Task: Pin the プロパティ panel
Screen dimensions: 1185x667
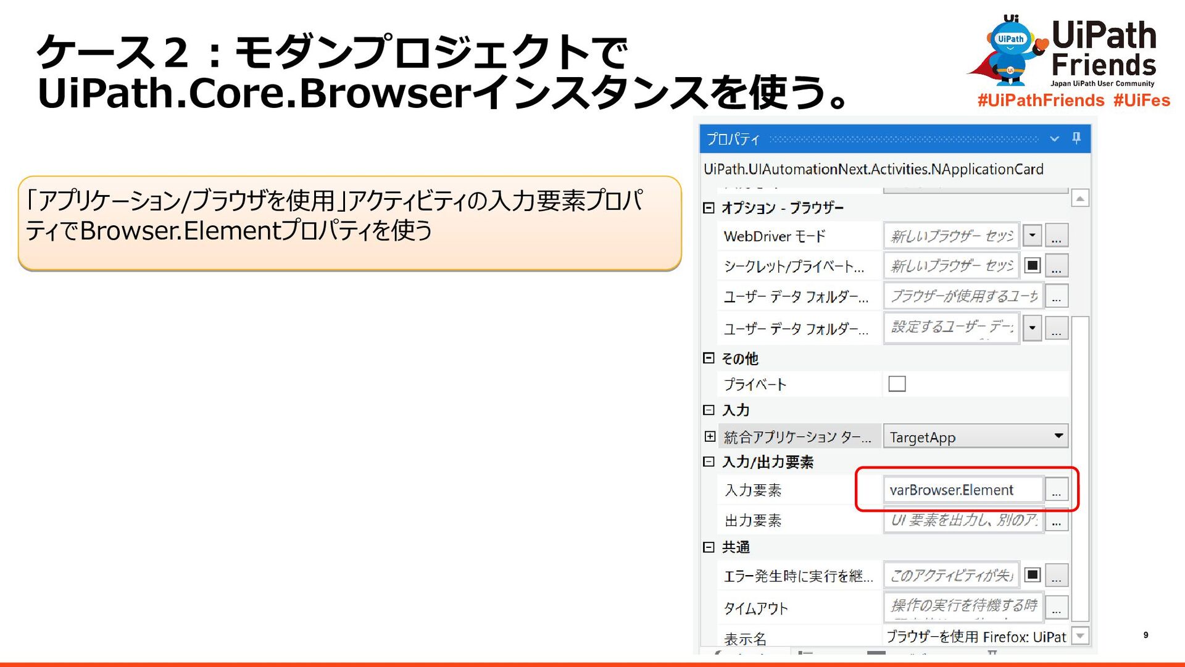Action: (1076, 138)
